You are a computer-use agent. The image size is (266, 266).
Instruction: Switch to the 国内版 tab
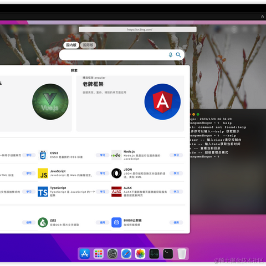point(71,45)
